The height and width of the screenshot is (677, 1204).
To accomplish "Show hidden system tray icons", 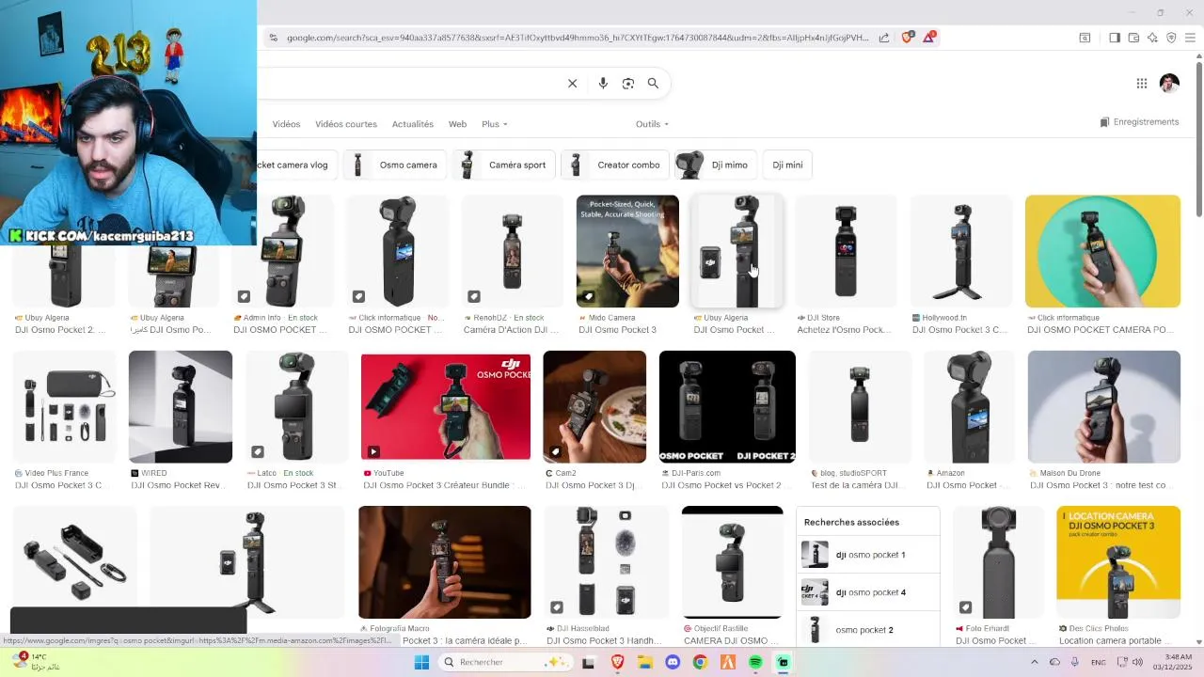I will click(x=1034, y=662).
